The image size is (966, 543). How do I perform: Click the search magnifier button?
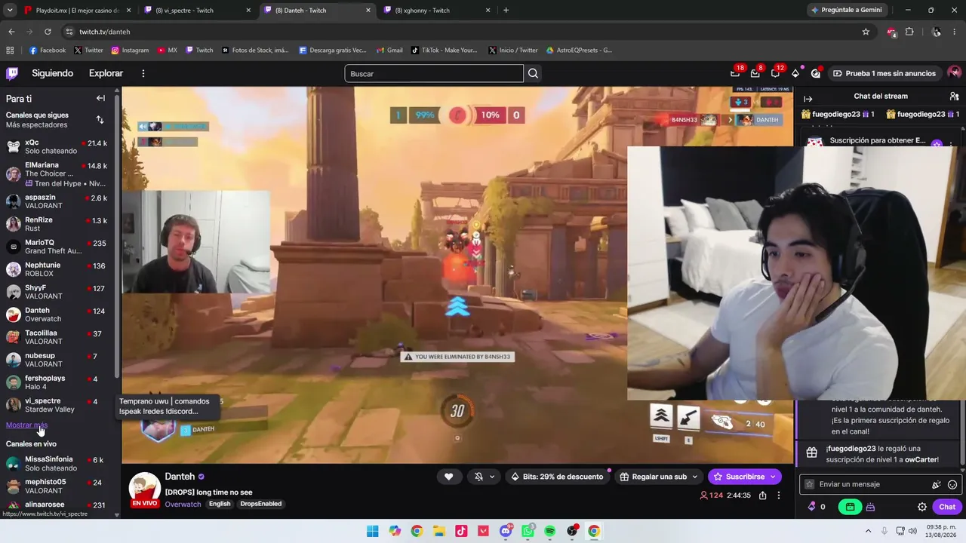(x=534, y=73)
